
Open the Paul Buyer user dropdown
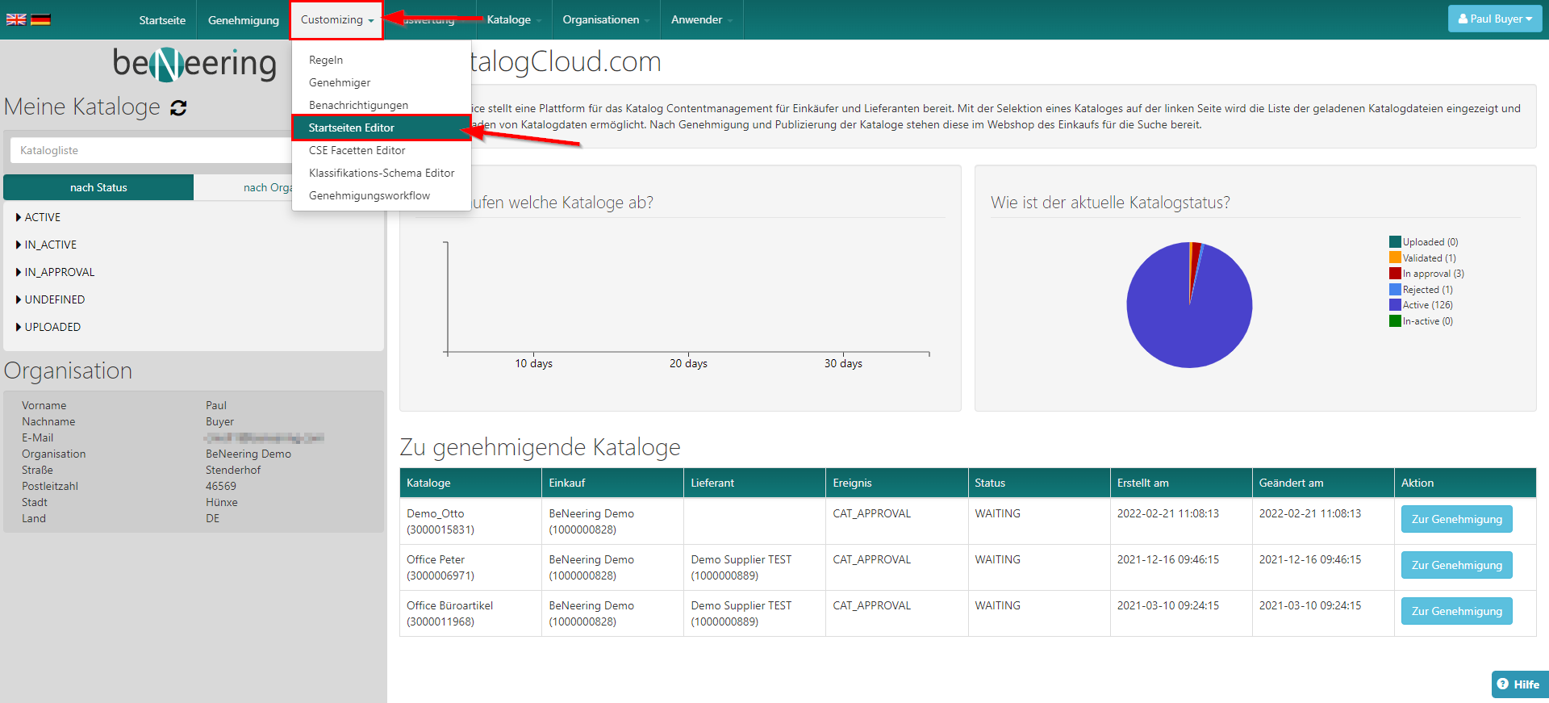tap(1494, 19)
